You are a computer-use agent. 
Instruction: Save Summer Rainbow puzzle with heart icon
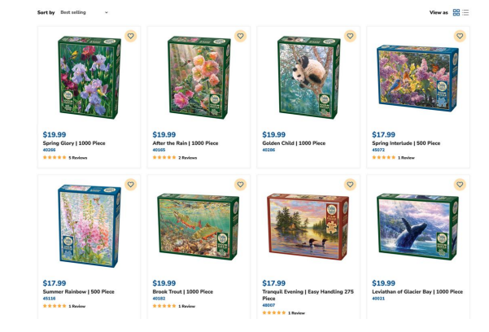tap(130, 185)
